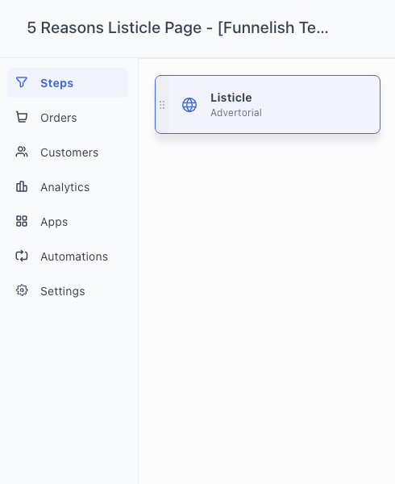Click the drag handle dots on the Listicle card
Image resolution: width=395 pixels, height=484 pixels.
[162, 105]
